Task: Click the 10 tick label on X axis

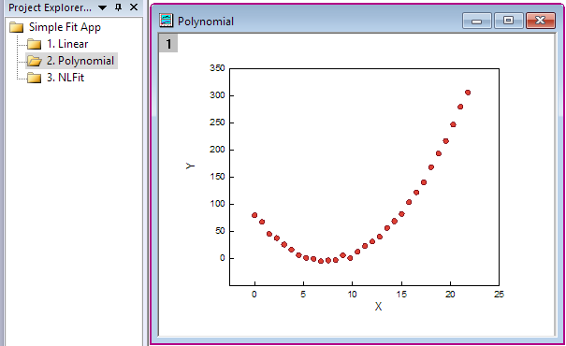Action: point(353,295)
